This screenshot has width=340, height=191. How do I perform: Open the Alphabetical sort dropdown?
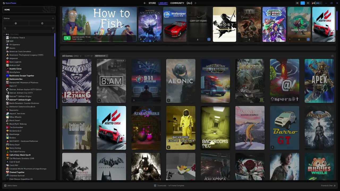pos(101,56)
